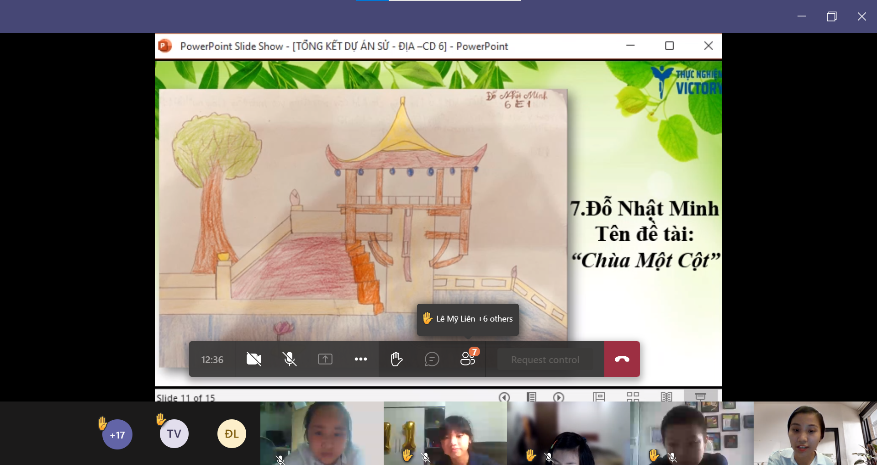Toggle the raise hand button
This screenshot has height=465, width=877.
(x=396, y=359)
